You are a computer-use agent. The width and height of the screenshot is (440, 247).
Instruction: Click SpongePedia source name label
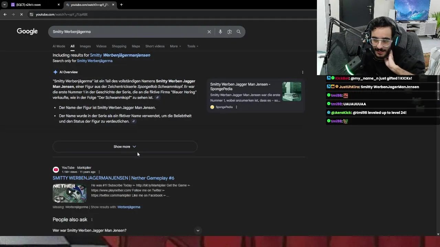pos(224,107)
